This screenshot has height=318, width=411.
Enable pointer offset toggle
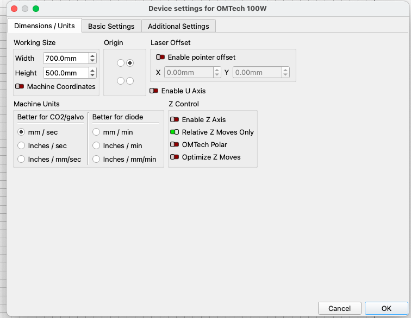(160, 57)
